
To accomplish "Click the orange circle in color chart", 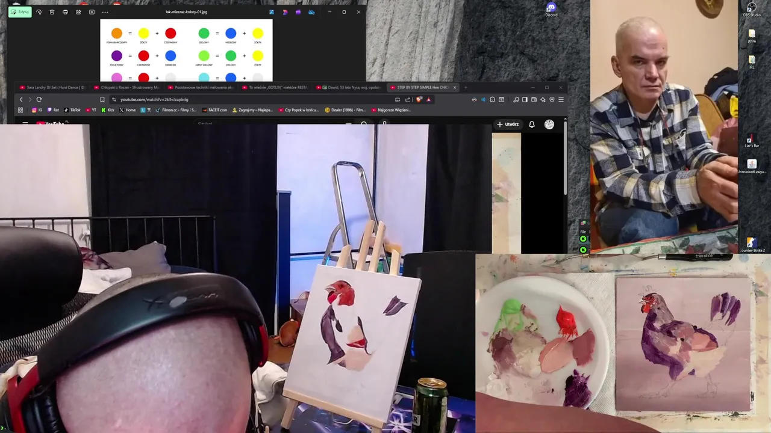I will [117, 33].
